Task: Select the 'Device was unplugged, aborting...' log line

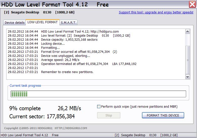Action: [x=49, y=56]
